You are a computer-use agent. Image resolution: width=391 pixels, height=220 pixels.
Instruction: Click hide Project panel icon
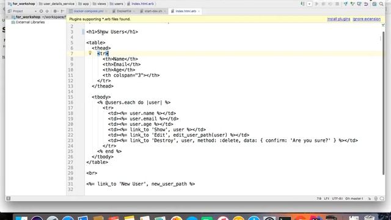pyautogui.click(x=62, y=11)
